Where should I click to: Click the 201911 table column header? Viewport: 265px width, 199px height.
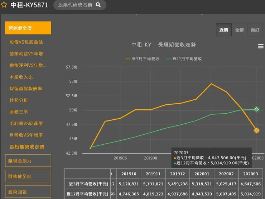tap(153, 174)
